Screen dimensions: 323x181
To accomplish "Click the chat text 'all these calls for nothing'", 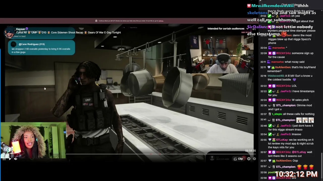I will (x=299, y=114).
